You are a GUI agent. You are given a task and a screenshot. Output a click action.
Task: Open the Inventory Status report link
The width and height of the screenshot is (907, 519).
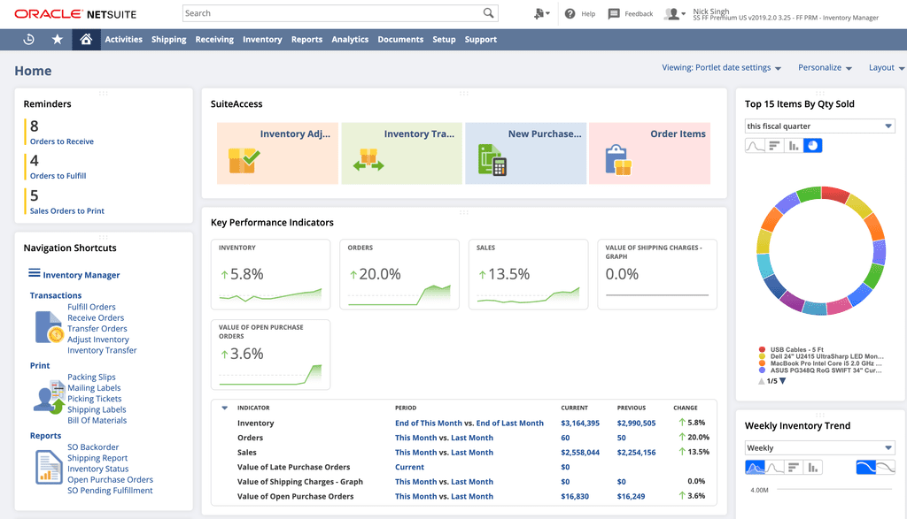[x=97, y=469]
